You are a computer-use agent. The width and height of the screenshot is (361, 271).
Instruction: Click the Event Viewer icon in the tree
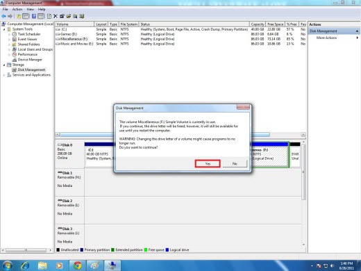[15, 39]
